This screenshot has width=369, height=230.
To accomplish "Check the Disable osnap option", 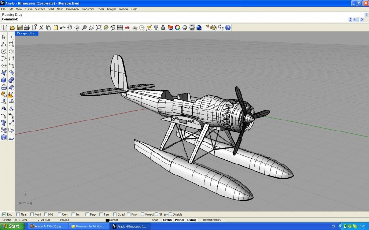I will 171,214.
